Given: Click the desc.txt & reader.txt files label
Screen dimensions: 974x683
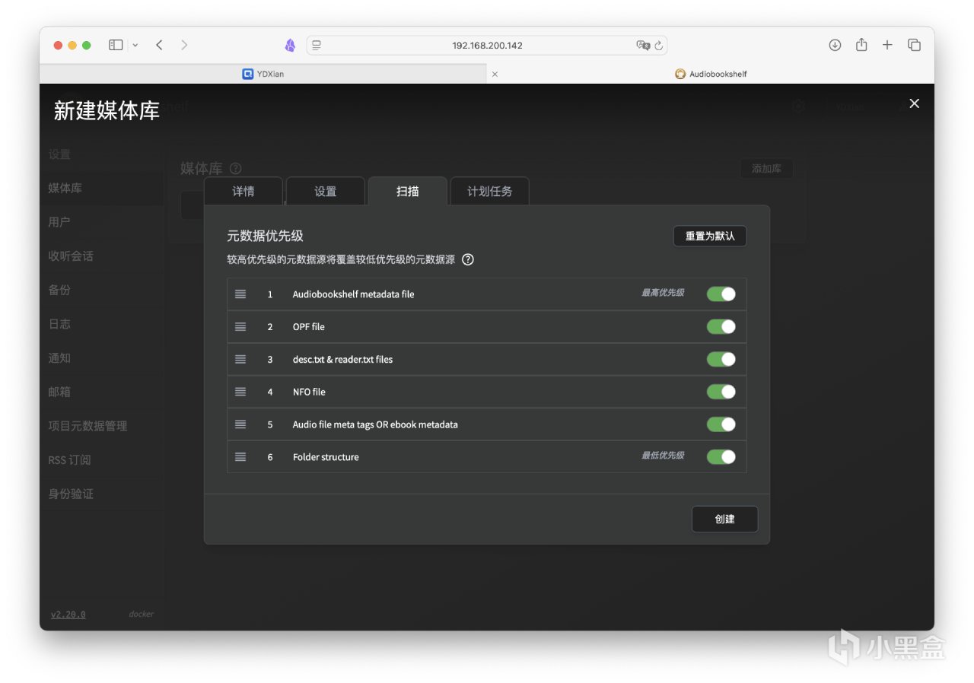Looking at the screenshot, I should click(x=343, y=360).
